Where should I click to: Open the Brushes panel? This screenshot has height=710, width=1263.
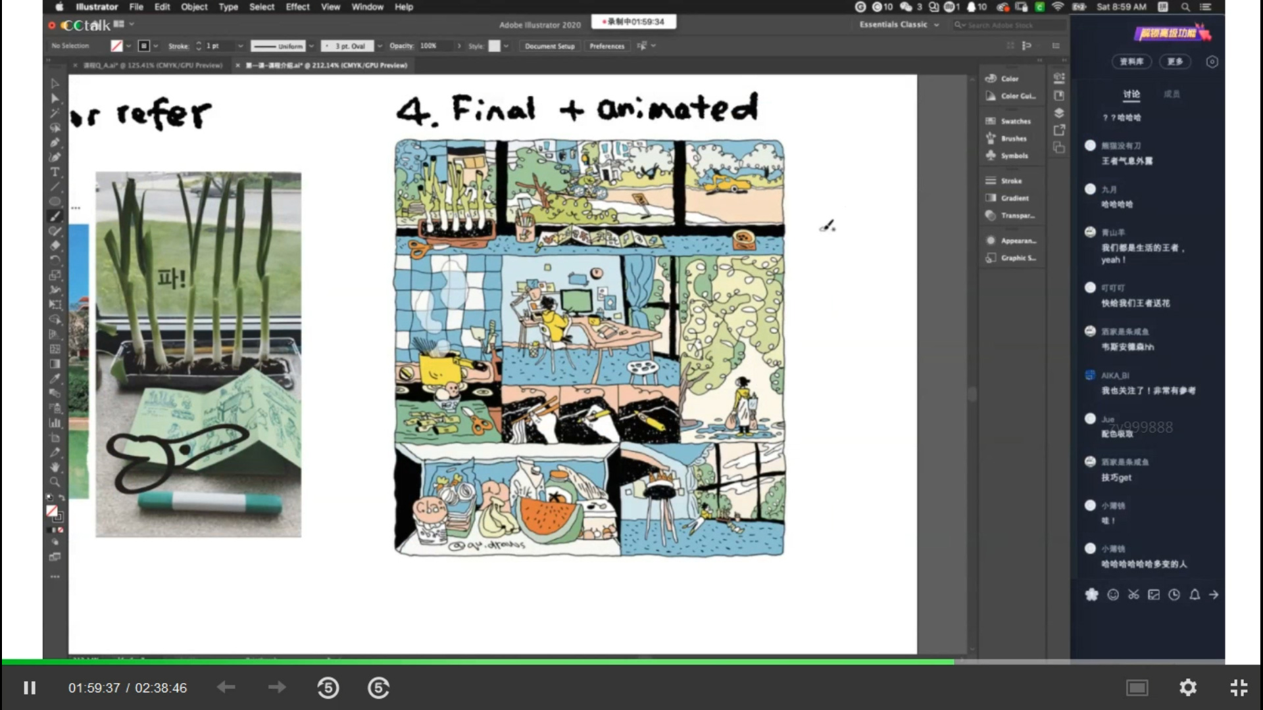[x=1006, y=139]
